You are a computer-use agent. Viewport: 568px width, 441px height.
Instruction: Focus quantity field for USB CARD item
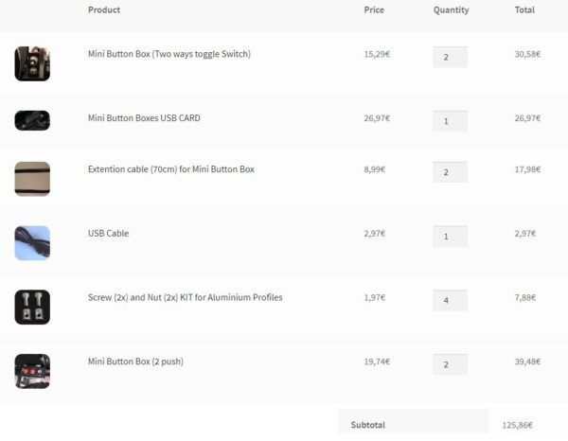click(450, 121)
